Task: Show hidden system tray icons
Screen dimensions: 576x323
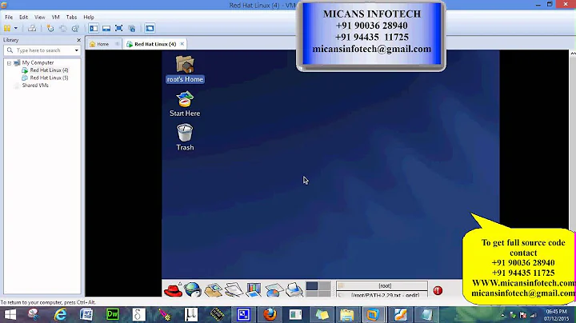Action: (502, 315)
